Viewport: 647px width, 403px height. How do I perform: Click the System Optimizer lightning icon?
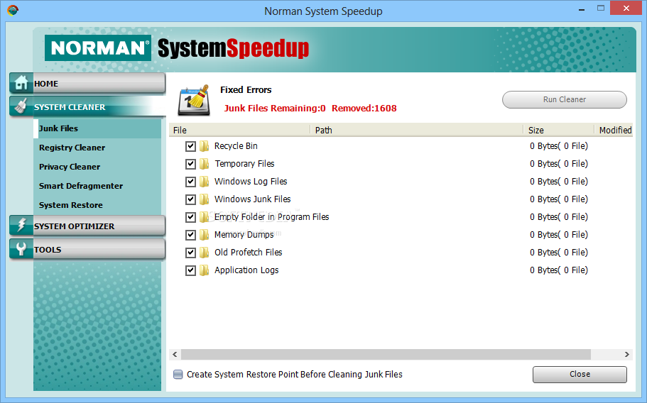pyautogui.click(x=21, y=226)
